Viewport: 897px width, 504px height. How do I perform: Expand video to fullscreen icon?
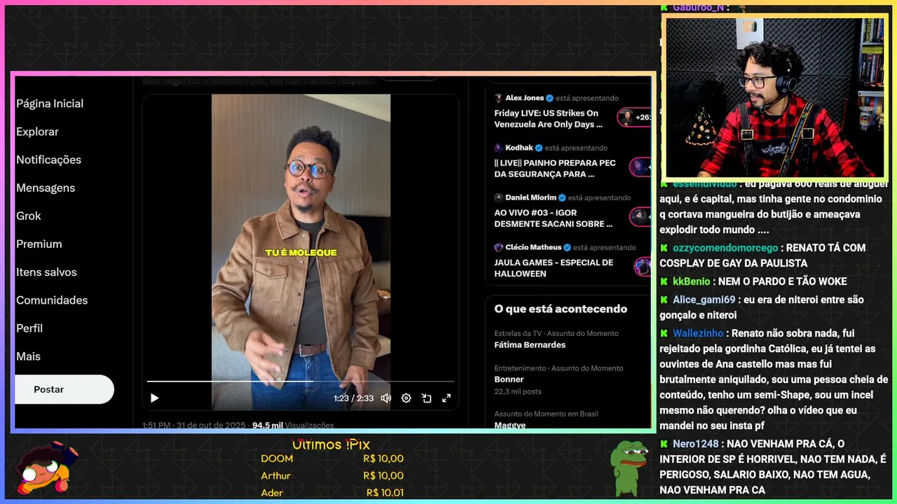pyautogui.click(x=446, y=398)
